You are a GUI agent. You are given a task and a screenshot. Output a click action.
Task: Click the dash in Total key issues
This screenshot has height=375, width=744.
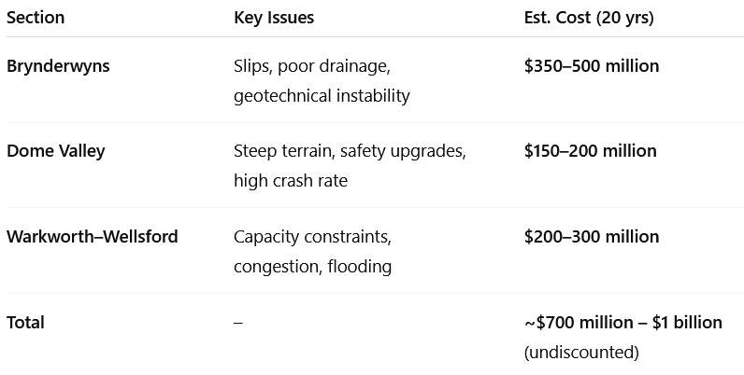(238, 323)
